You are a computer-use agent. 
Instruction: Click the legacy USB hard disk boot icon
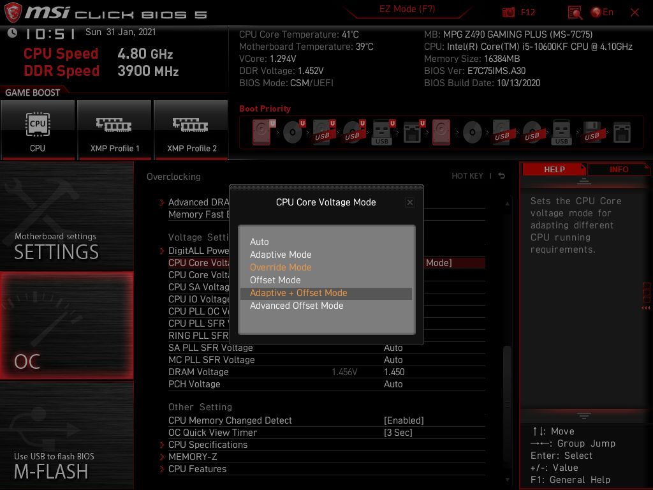click(x=503, y=132)
